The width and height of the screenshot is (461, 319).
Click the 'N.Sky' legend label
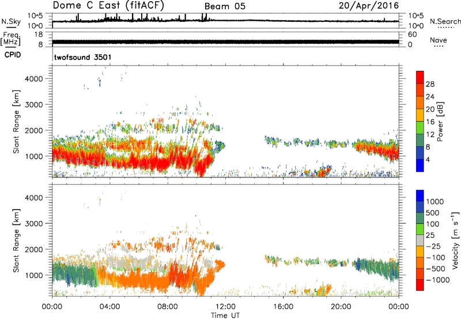tap(11, 21)
